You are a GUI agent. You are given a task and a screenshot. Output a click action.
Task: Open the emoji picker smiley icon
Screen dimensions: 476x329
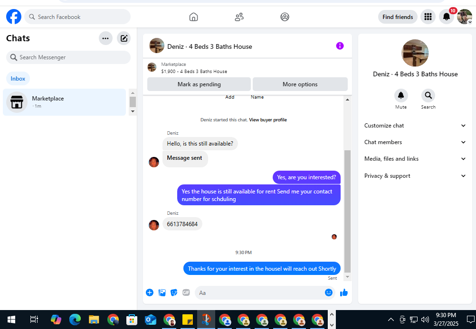click(x=328, y=292)
